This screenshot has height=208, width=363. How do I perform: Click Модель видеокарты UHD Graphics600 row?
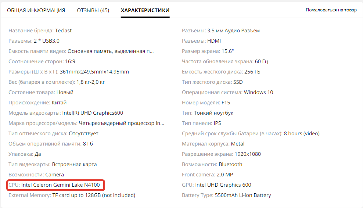pyautogui.click(x=66, y=113)
